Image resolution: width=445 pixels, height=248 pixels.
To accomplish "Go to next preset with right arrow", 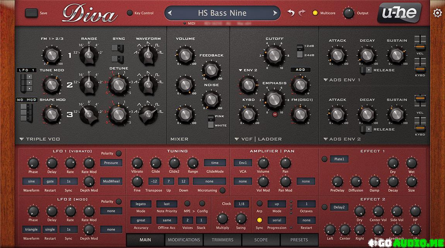I will point(275,13).
